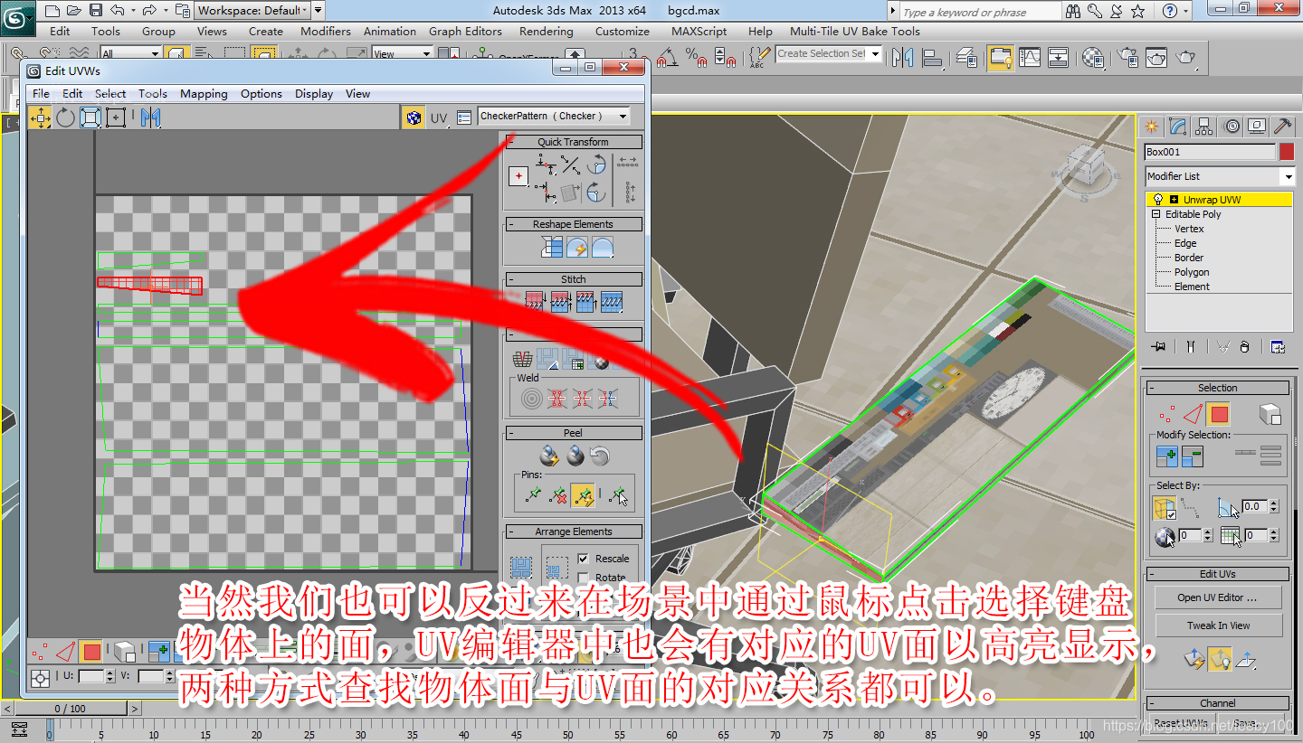Screen dimensions: 1303x743
Task: Click Shrink selection icon in Modify Selection
Action: (1192, 456)
